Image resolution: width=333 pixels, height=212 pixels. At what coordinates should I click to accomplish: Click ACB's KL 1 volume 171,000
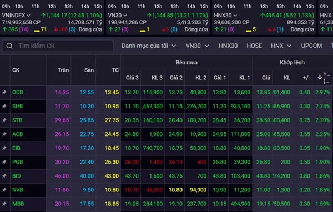[x=240, y=134]
